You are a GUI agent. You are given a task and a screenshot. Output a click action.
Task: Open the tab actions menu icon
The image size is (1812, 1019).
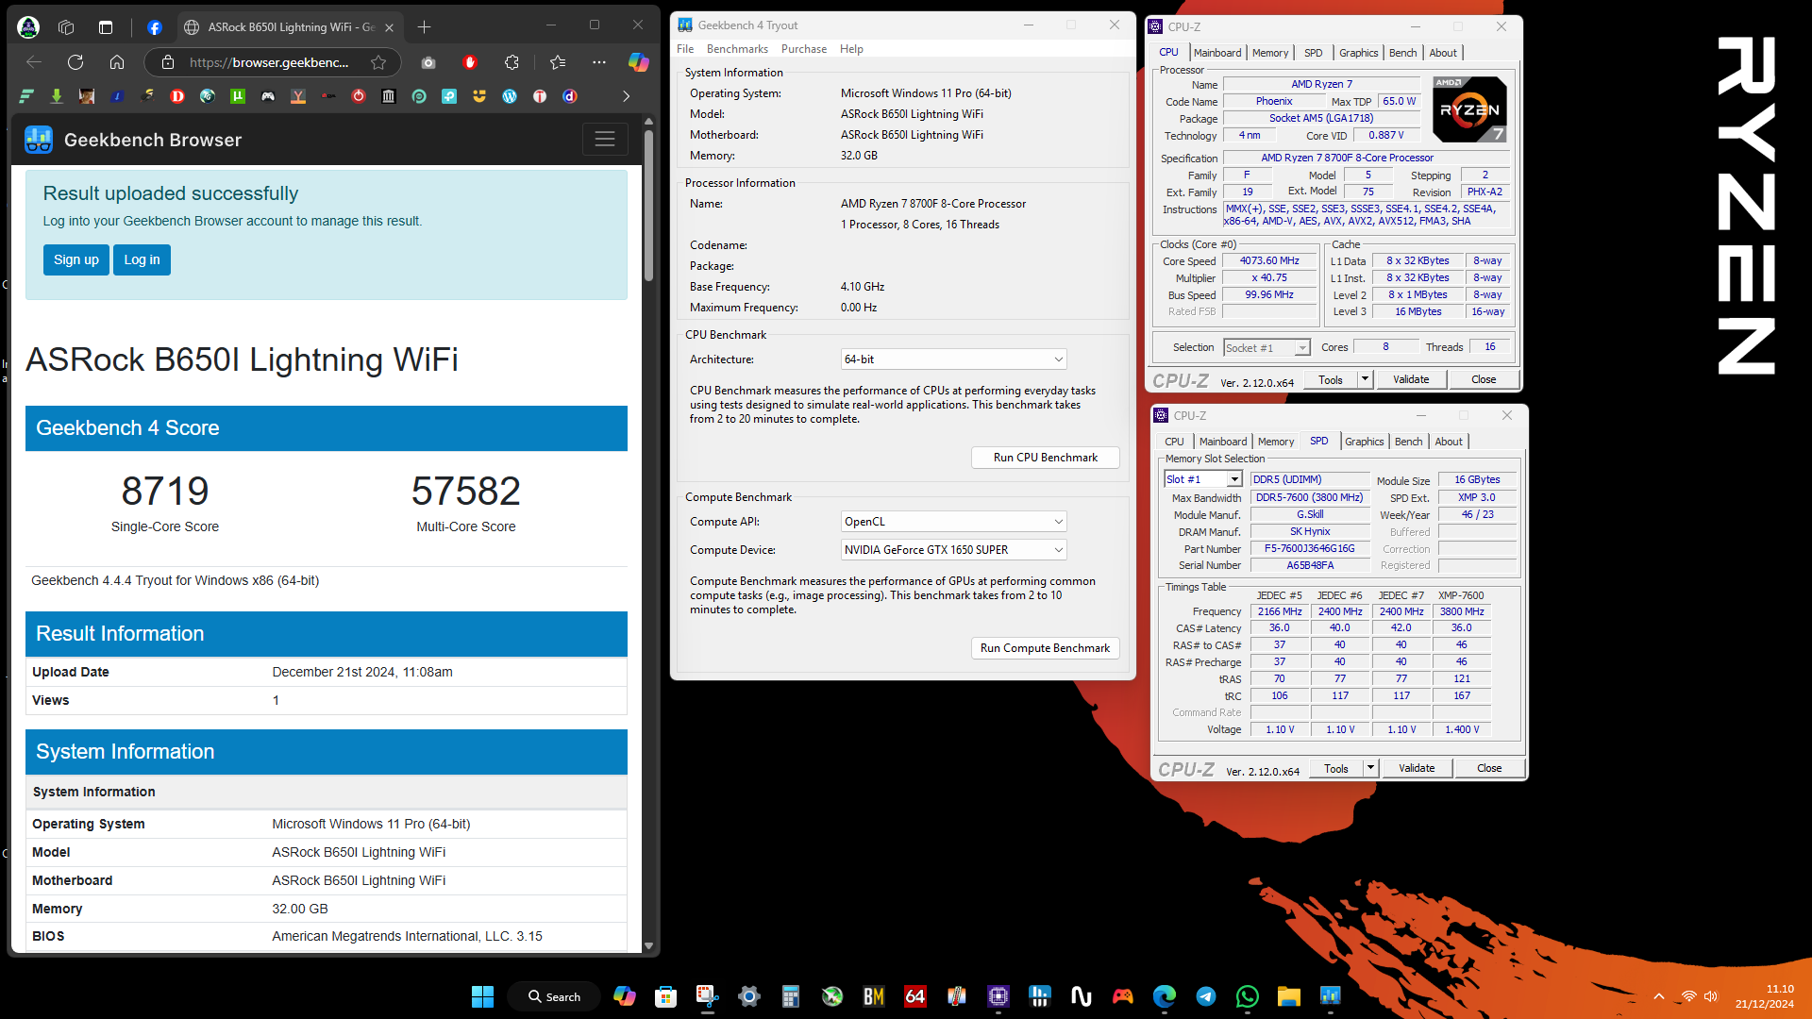pos(106,27)
